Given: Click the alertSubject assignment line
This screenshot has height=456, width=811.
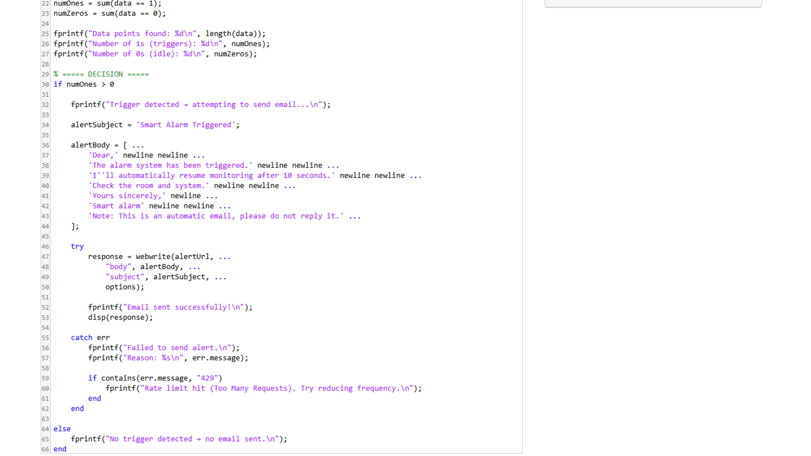Looking at the screenshot, I should click(x=155, y=125).
